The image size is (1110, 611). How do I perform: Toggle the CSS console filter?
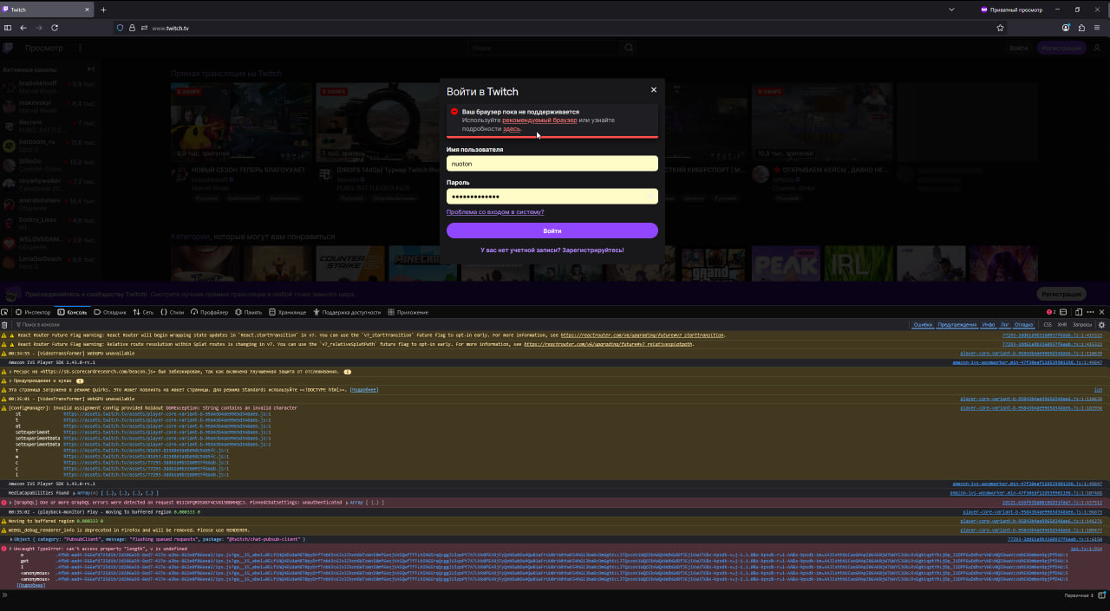point(1048,324)
